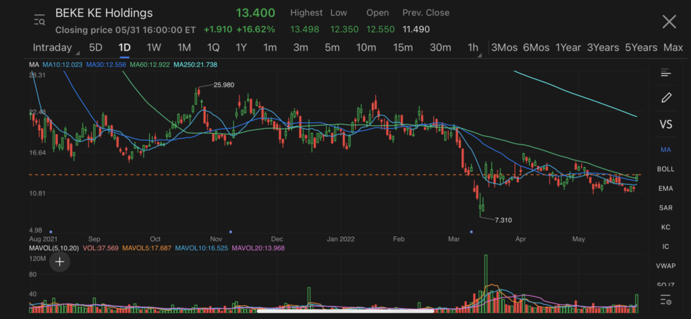Set chart range to 3Years
This screenshot has height=319, width=691.
[x=603, y=48]
